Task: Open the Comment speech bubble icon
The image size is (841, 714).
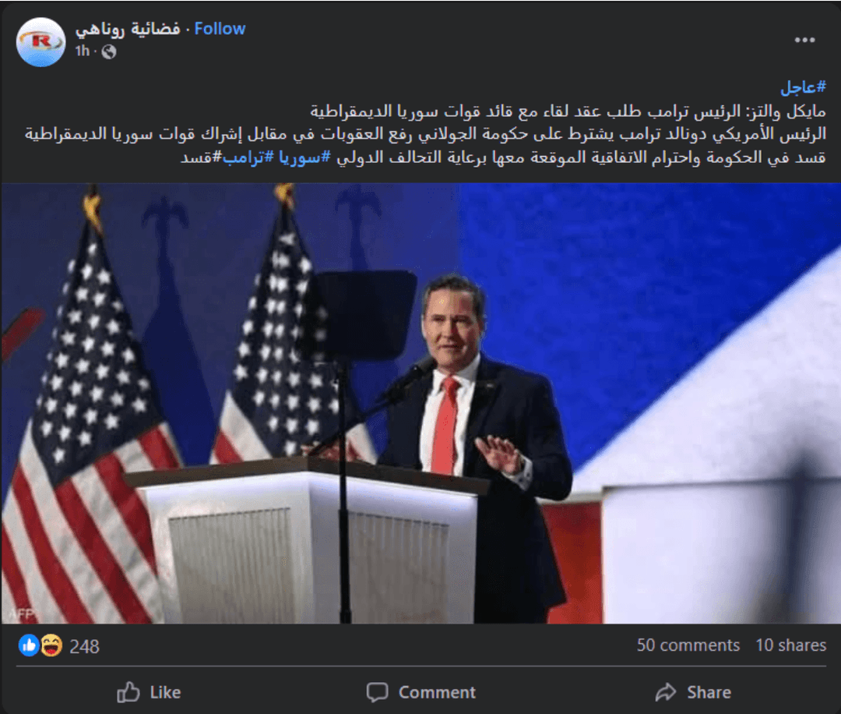Action: [x=378, y=692]
